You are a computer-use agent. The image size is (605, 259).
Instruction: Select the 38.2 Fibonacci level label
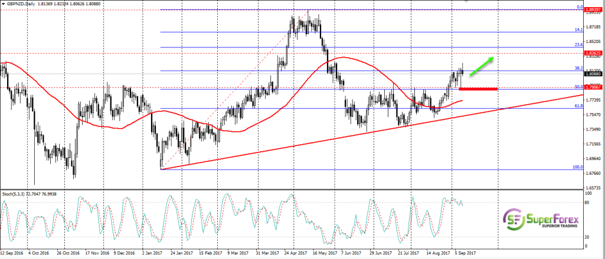578,68
